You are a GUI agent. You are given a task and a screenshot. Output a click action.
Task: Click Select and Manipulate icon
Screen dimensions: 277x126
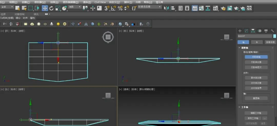(x=93, y=8)
